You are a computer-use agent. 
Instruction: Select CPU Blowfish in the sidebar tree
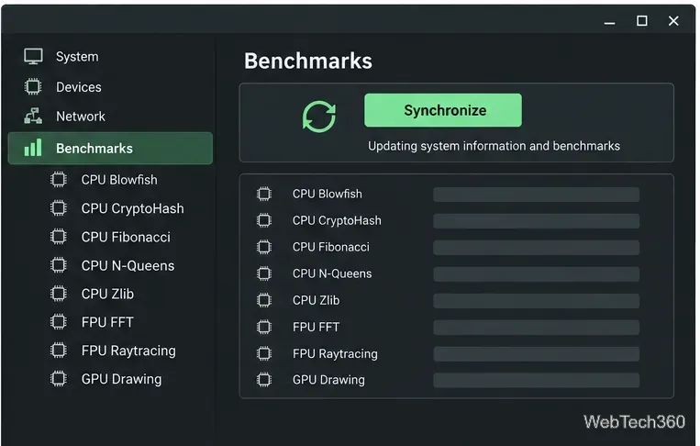coord(119,180)
